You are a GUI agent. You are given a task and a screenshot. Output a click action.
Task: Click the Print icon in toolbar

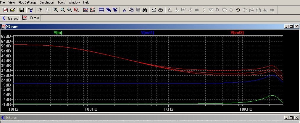(x=161, y=10)
